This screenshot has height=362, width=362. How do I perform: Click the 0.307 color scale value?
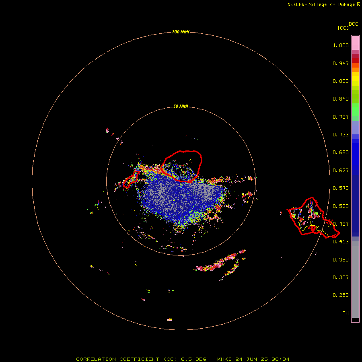point(341,278)
